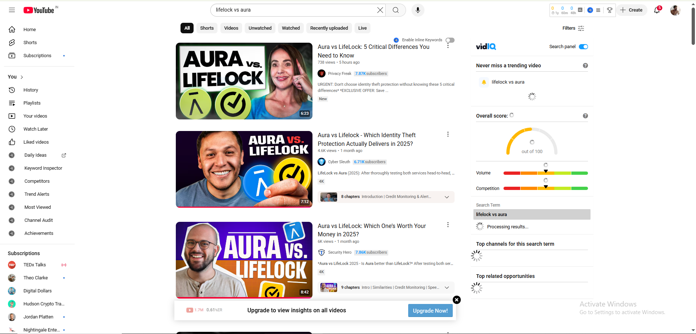Select the Live filter chip

point(362,28)
